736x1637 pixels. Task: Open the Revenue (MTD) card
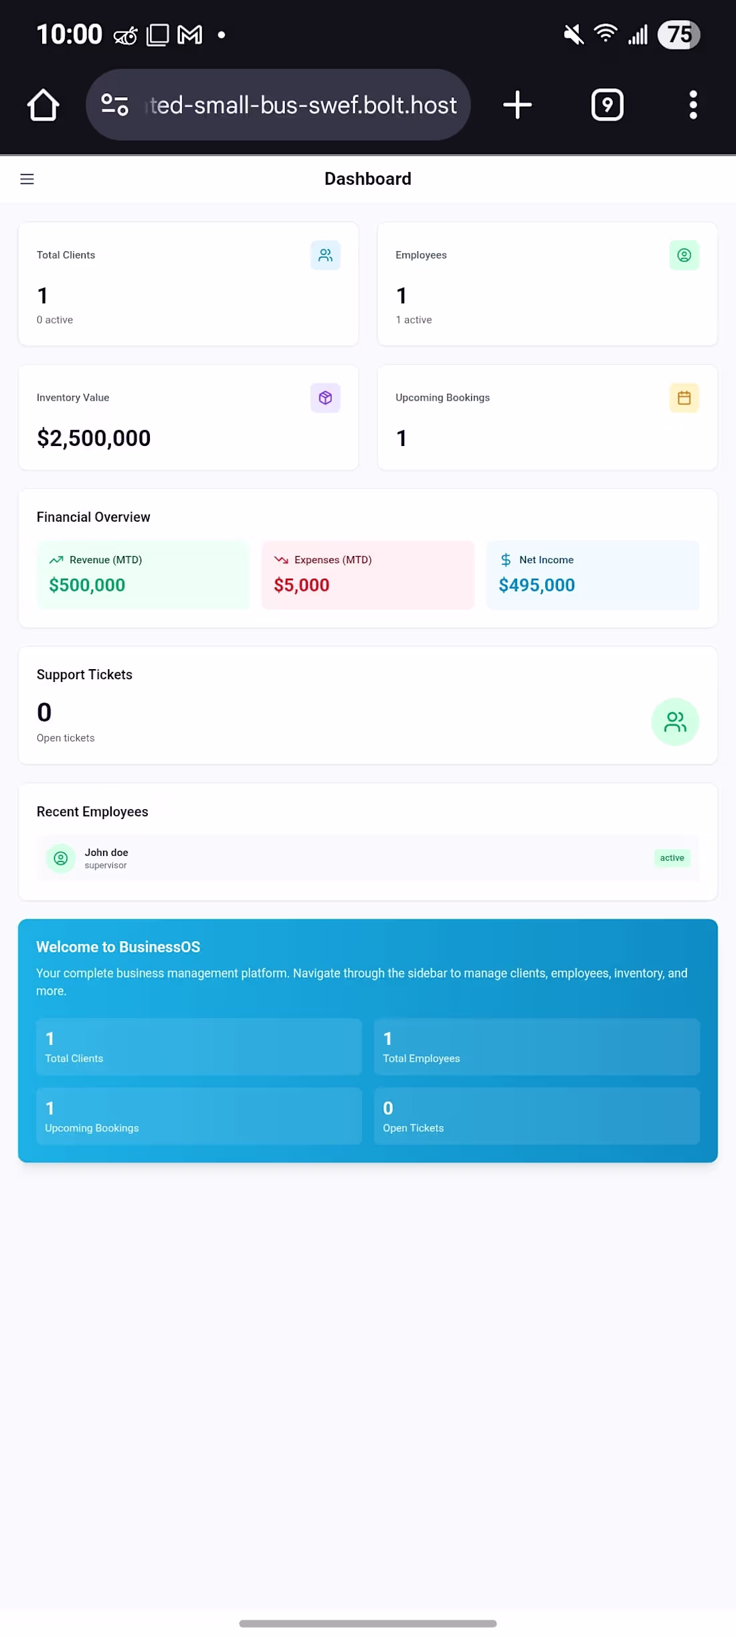click(x=143, y=575)
